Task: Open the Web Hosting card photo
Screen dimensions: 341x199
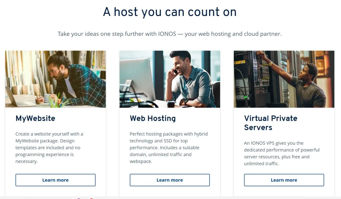Action: click(x=170, y=79)
